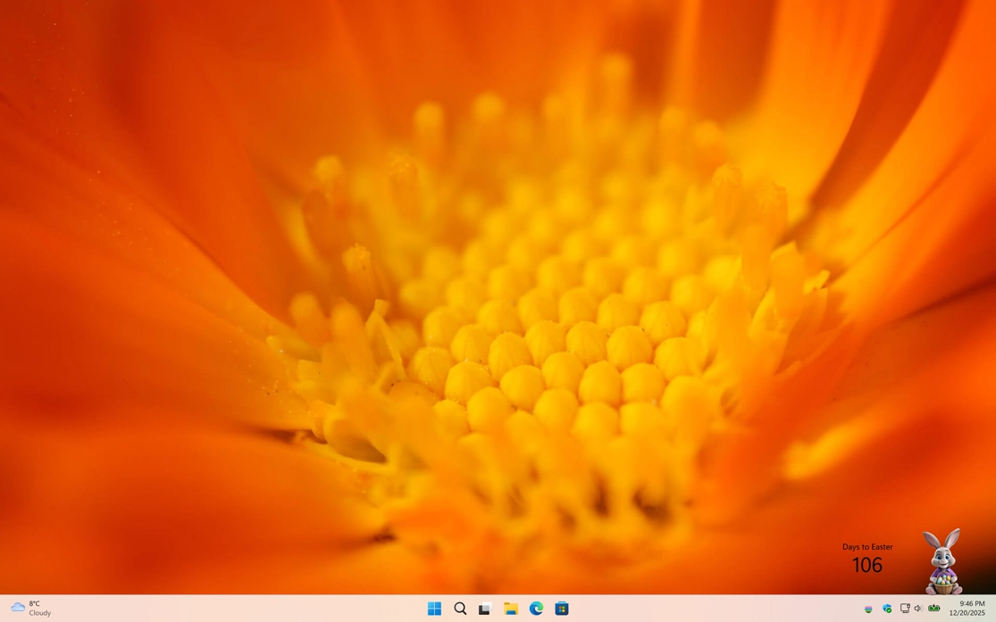996x622 pixels.
Task: Click the Cloudy weather label
Action: coord(40,613)
